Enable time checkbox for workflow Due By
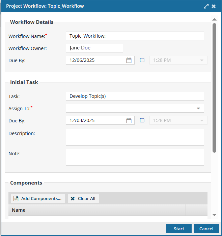Image resolution: width=222 pixels, height=236 pixels. click(x=142, y=60)
